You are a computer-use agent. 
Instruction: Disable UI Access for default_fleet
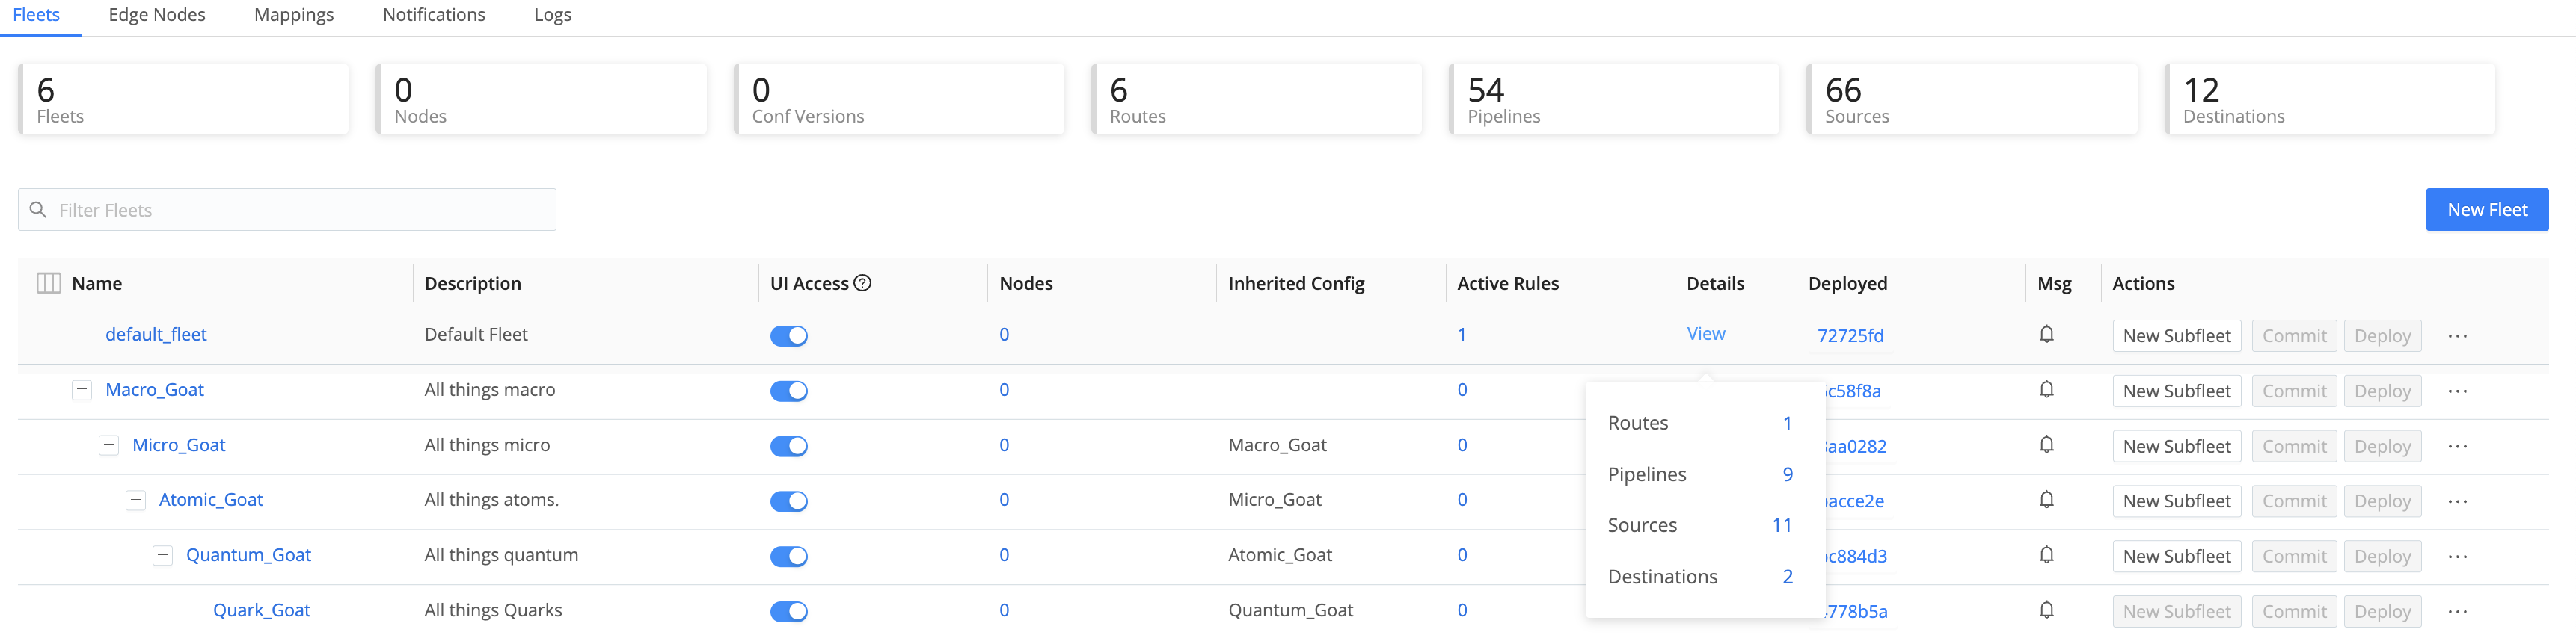point(788,336)
